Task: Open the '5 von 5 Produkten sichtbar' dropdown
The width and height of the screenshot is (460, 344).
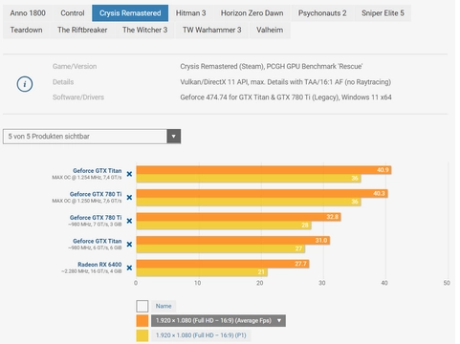Action: pos(92,137)
